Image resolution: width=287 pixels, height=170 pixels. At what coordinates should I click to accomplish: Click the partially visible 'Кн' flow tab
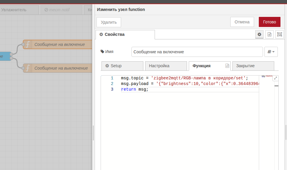[88, 10]
